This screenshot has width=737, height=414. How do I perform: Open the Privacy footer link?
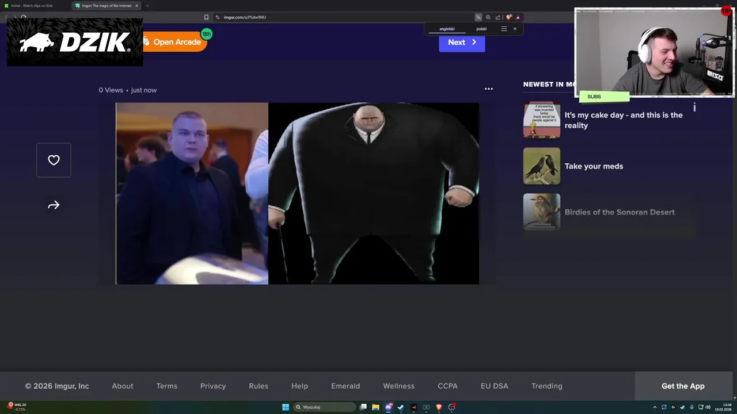tap(213, 386)
